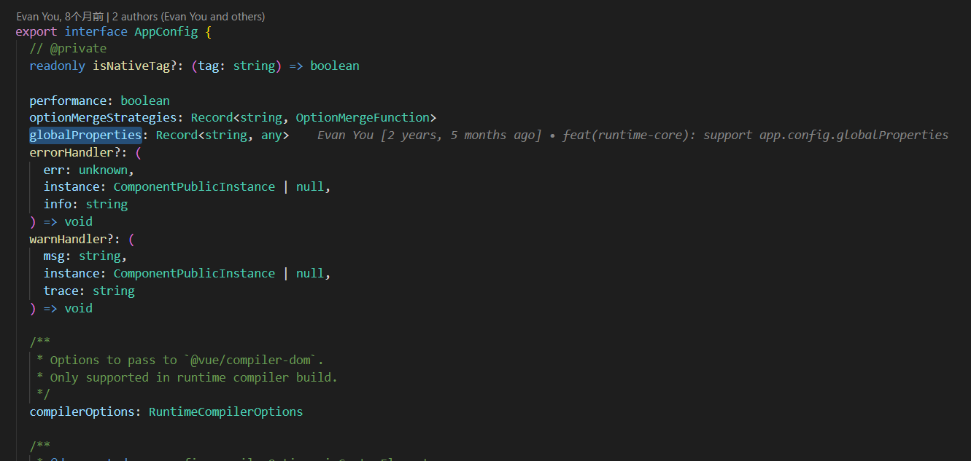Click the info parameter in errorHandler
This screenshot has height=461, width=971.
click(x=57, y=204)
